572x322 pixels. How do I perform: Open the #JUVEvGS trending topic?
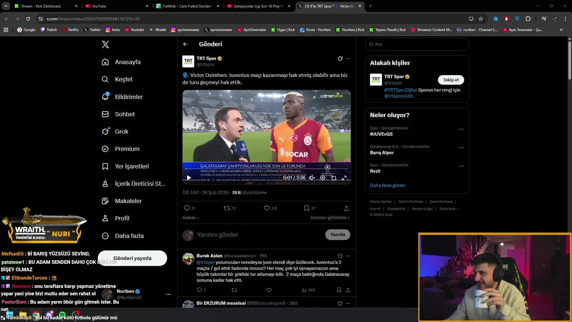[x=381, y=134]
